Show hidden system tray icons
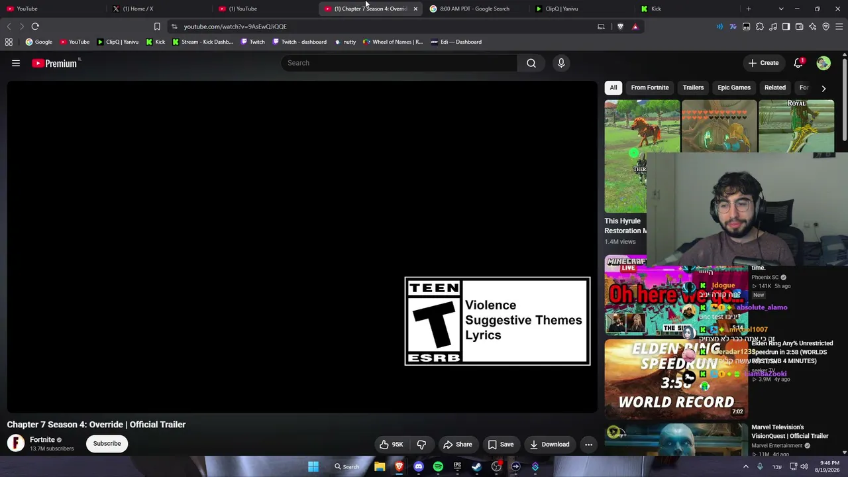 coord(745,466)
